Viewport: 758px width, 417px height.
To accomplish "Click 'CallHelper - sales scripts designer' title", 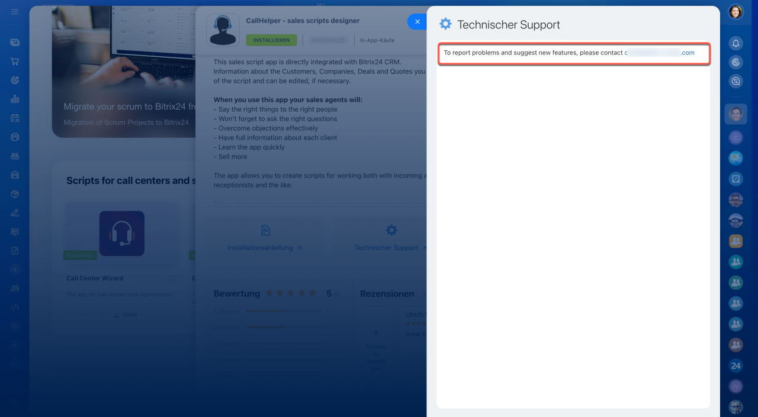I will (x=303, y=21).
